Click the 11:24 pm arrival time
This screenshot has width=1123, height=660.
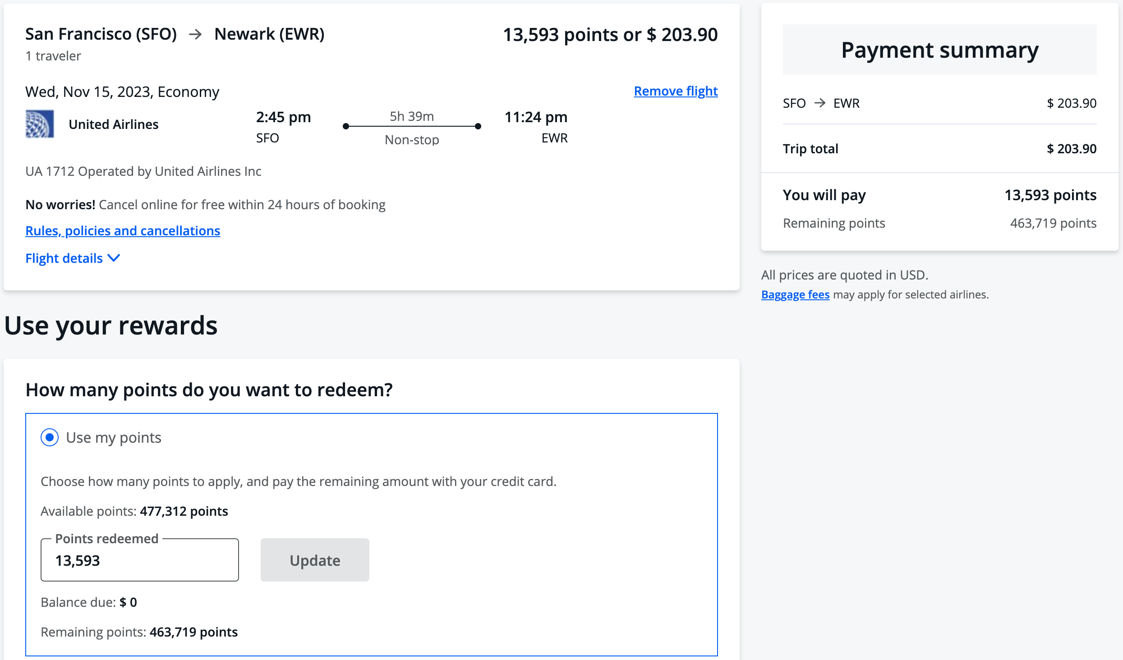point(536,117)
